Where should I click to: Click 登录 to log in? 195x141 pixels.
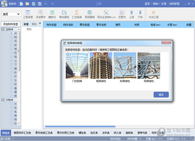click(147, 4)
